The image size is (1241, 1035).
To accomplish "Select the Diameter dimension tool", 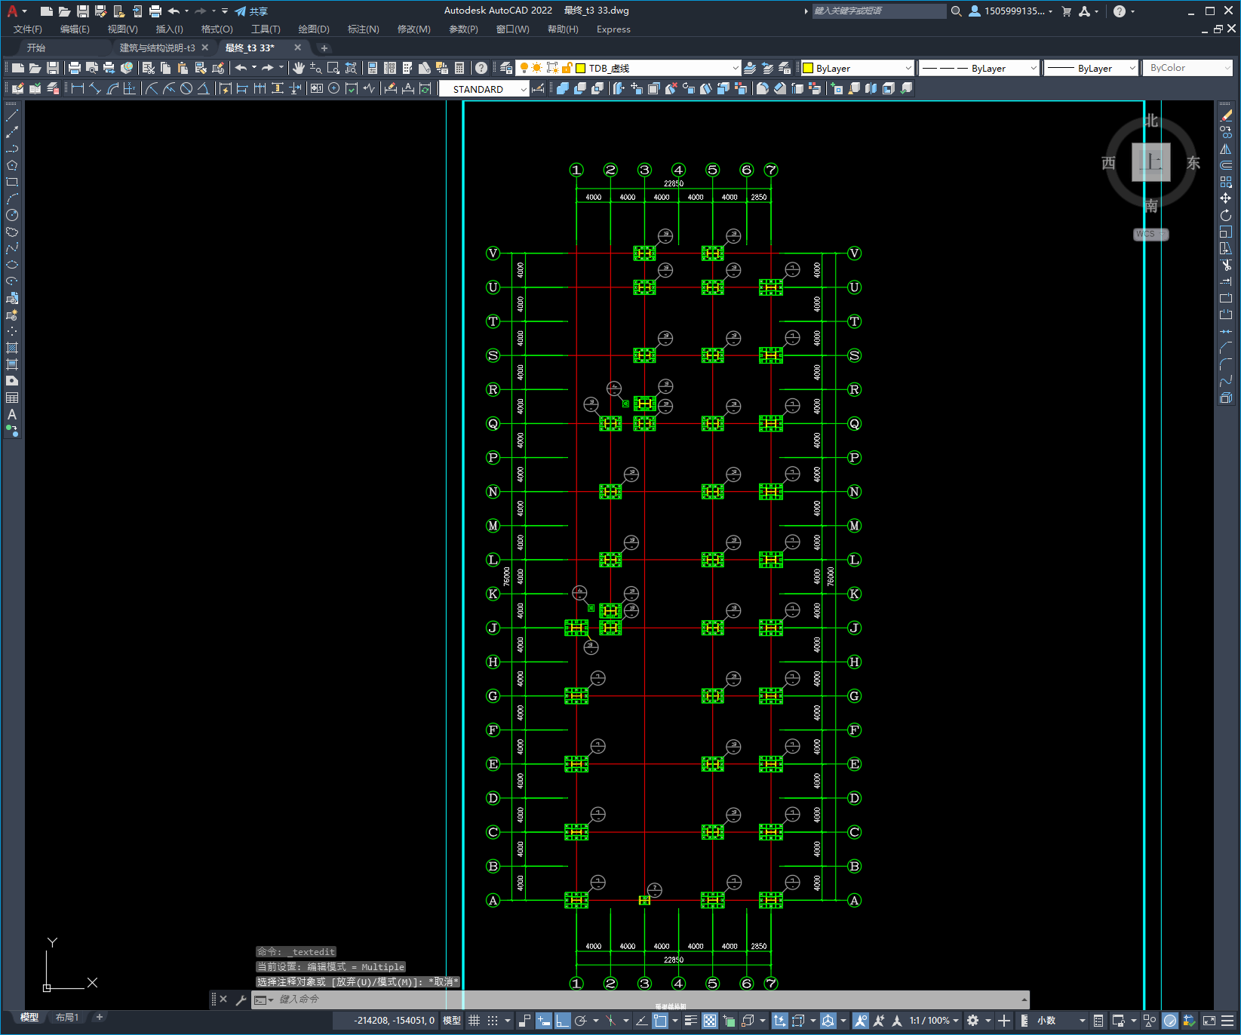I will click(186, 88).
